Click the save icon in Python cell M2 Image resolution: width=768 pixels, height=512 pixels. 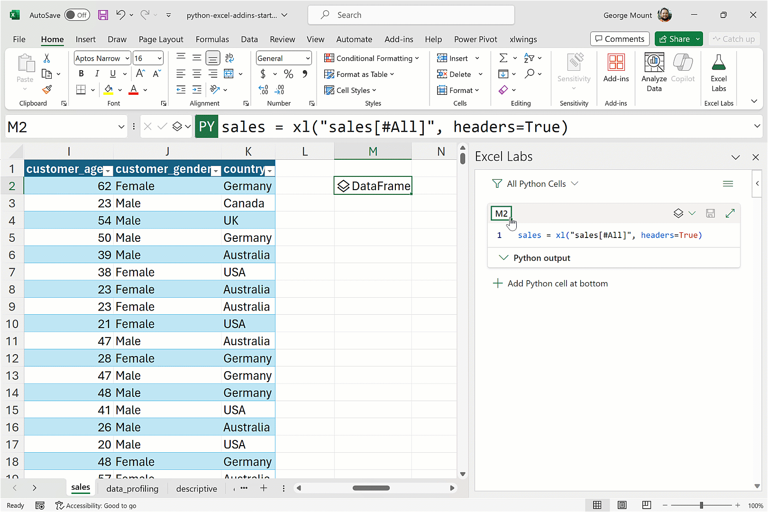click(x=710, y=213)
